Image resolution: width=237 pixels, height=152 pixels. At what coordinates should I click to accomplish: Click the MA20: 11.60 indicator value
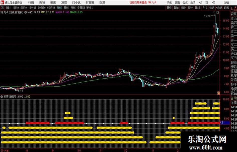tap(62, 12)
